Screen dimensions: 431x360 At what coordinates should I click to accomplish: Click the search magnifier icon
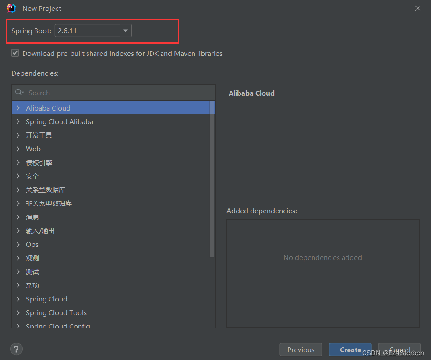click(19, 92)
